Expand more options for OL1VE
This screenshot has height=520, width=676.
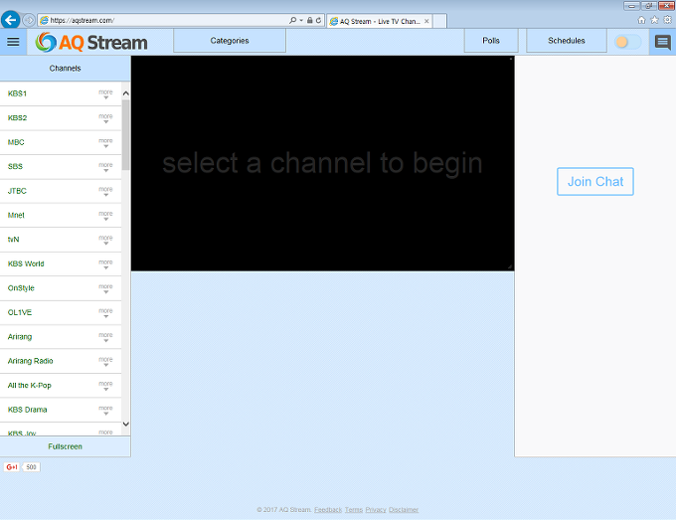point(105,312)
